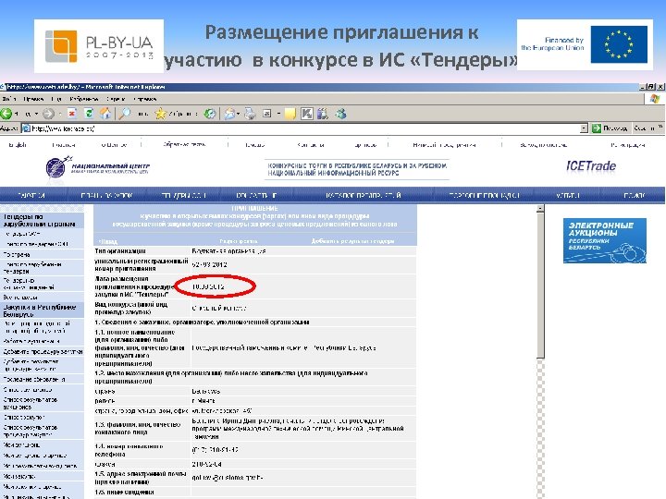666x499 pixels.
Task: Select the КАТАЛОГ ПРЕДПРИЯТИЙ navigation tab
Action: click(364, 195)
